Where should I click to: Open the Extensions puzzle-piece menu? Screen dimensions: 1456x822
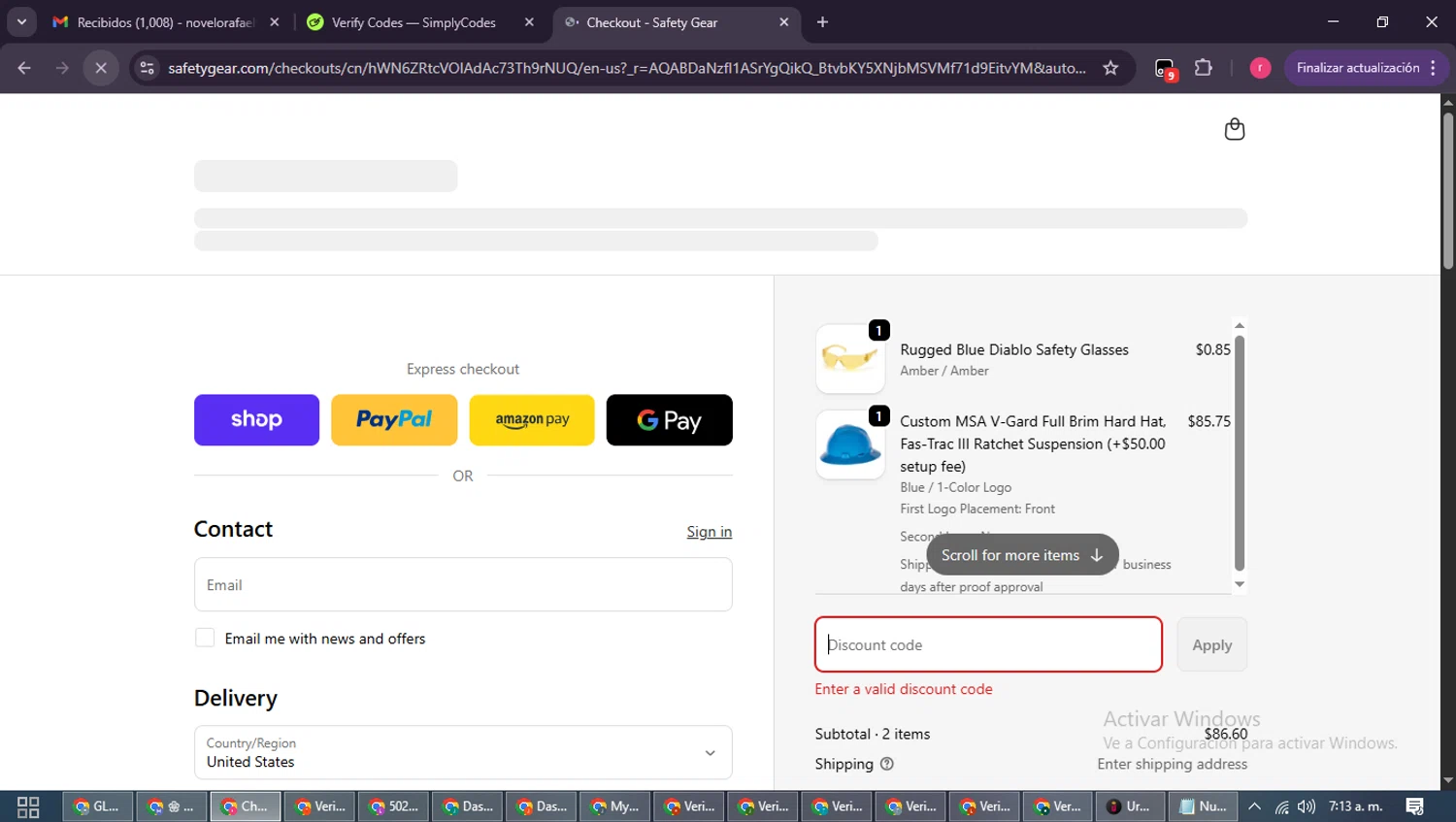pyautogui.click(x=1204, y=68)
